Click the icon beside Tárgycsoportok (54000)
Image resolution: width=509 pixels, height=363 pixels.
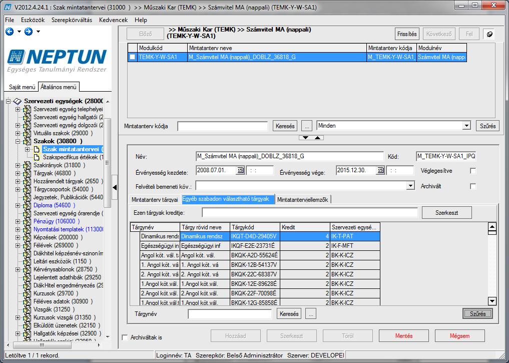[27, 189]
